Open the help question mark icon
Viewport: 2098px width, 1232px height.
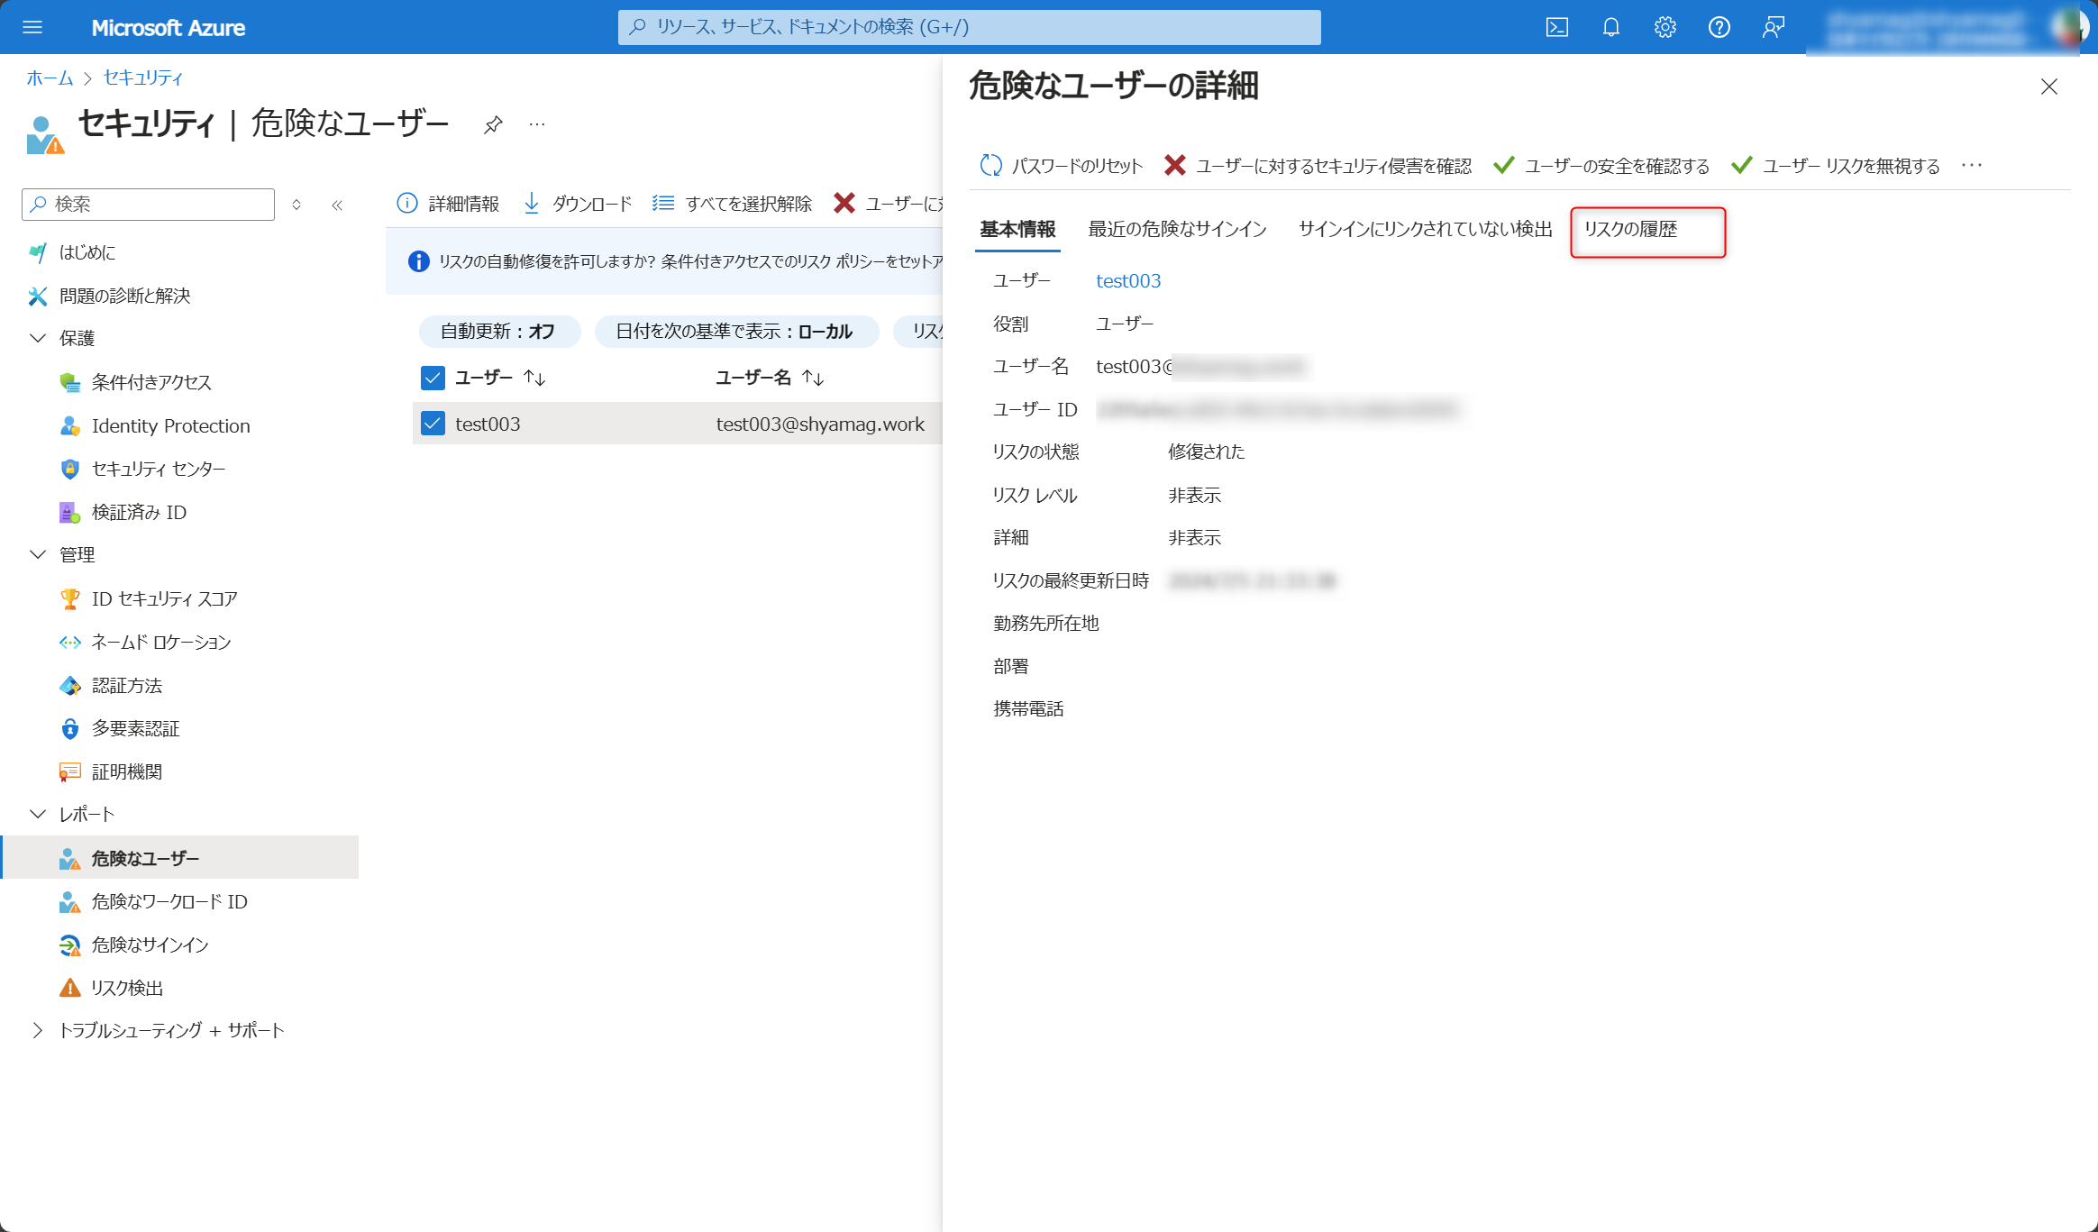(x=1719, y=27)
